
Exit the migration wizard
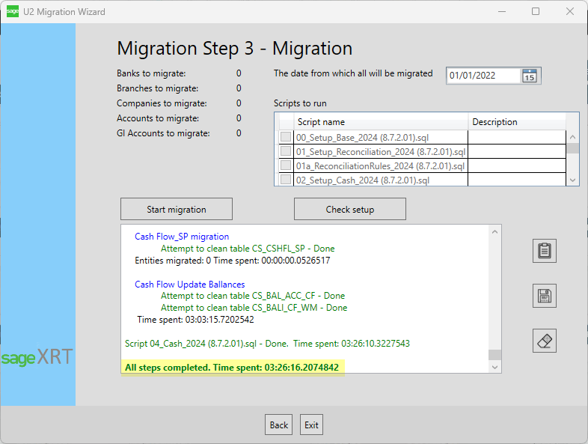pos(311,425)
